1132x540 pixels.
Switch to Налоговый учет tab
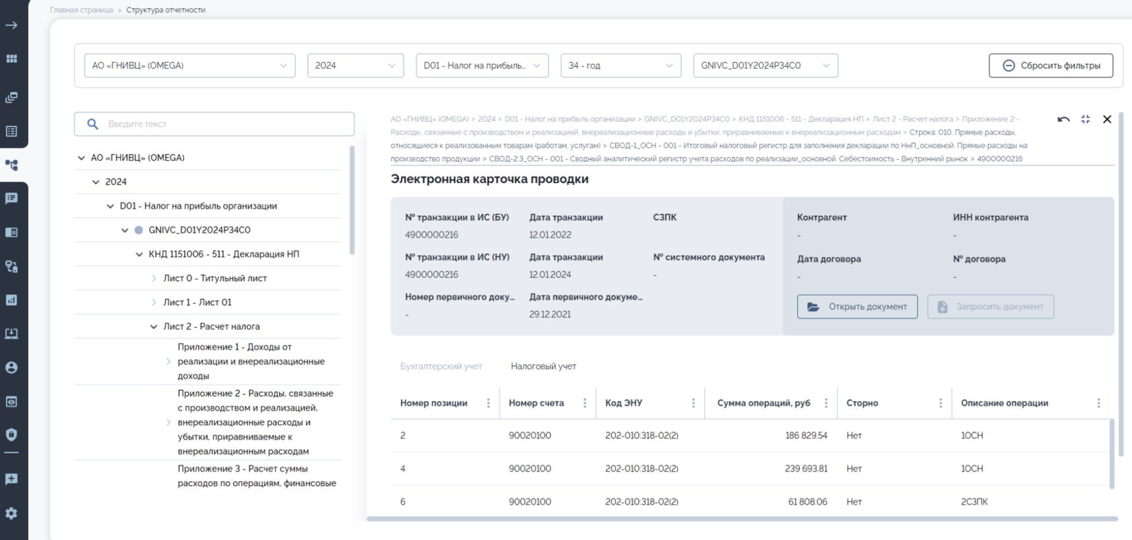(x=543, y=366)
